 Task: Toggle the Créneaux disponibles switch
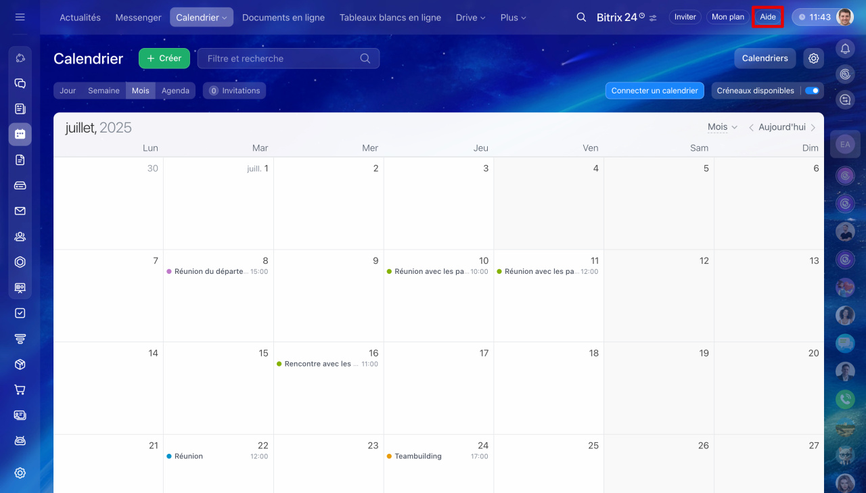pos(812,91)
